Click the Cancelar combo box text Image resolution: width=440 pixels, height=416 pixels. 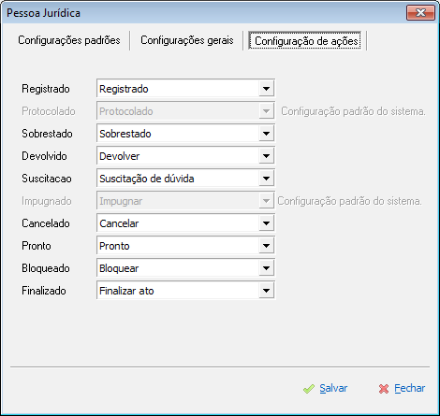119,223
